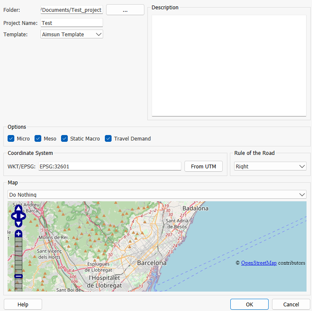Click the From UTM button

tap(203, 166)
